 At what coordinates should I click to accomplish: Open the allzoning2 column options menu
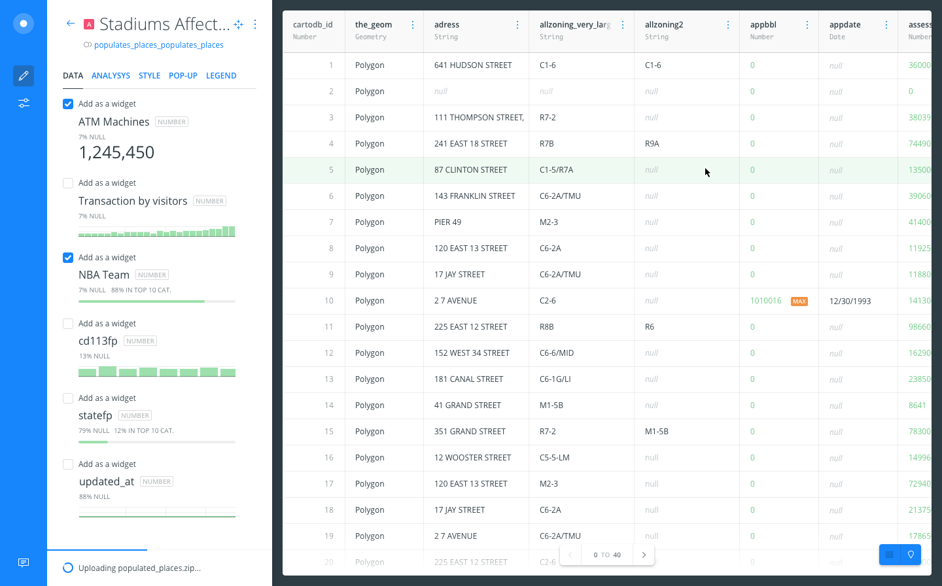[728, 25]
